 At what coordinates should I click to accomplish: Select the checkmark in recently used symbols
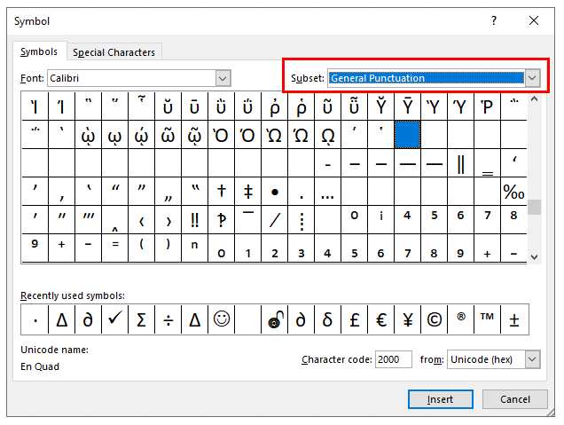coord(114,319)
